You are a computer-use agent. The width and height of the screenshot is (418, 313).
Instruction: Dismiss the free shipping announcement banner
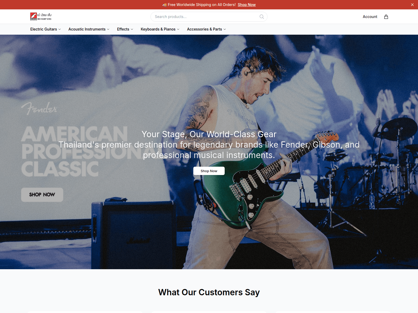(412, 5)
